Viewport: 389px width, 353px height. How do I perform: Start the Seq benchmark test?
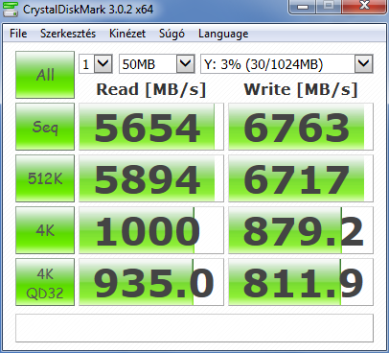45,127
